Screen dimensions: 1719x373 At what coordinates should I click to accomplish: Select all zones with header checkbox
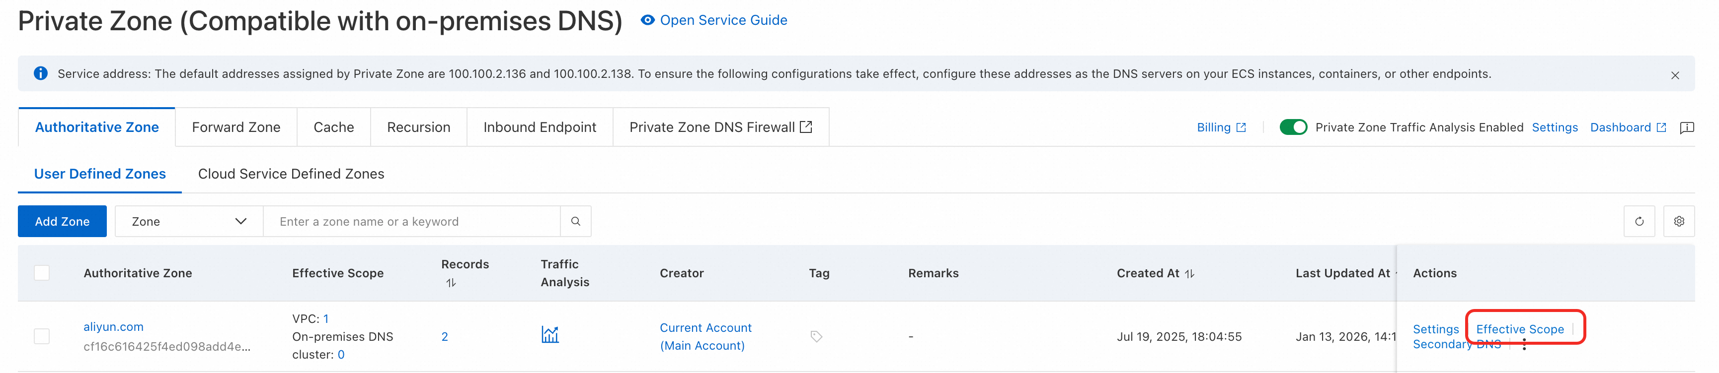point(41,273)
